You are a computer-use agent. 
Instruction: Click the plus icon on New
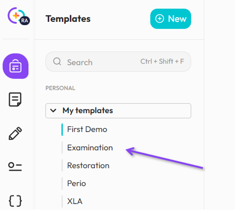pyautogui.click(x=160, y=19)
